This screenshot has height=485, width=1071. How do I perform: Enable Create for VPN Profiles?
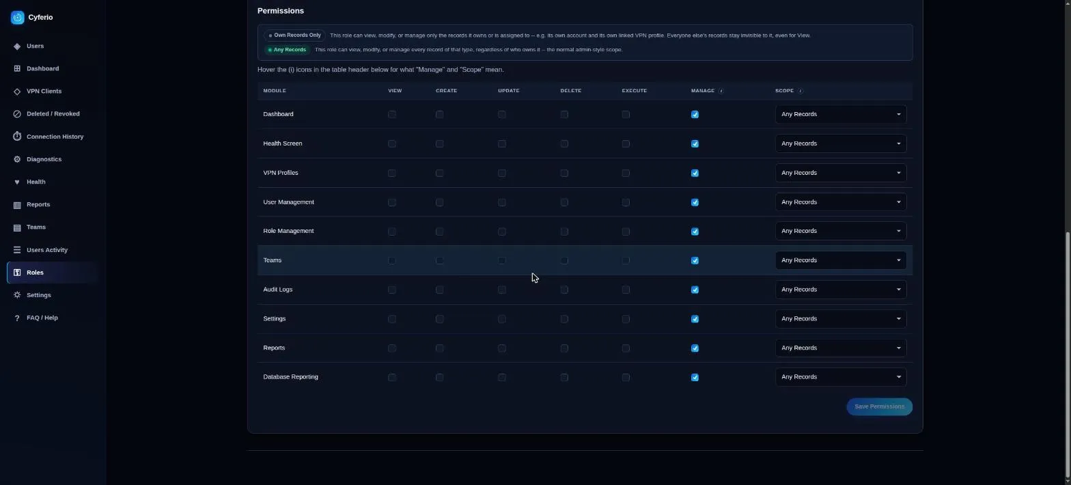(440, 174)
